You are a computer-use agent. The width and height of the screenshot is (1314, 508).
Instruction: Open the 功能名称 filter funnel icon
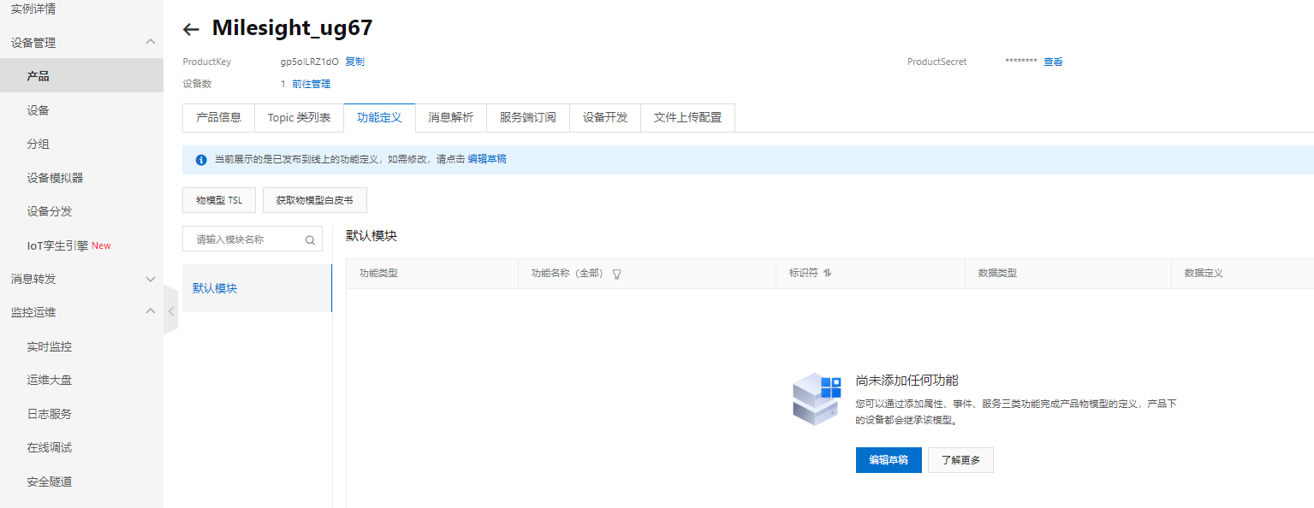pos(616,274)
